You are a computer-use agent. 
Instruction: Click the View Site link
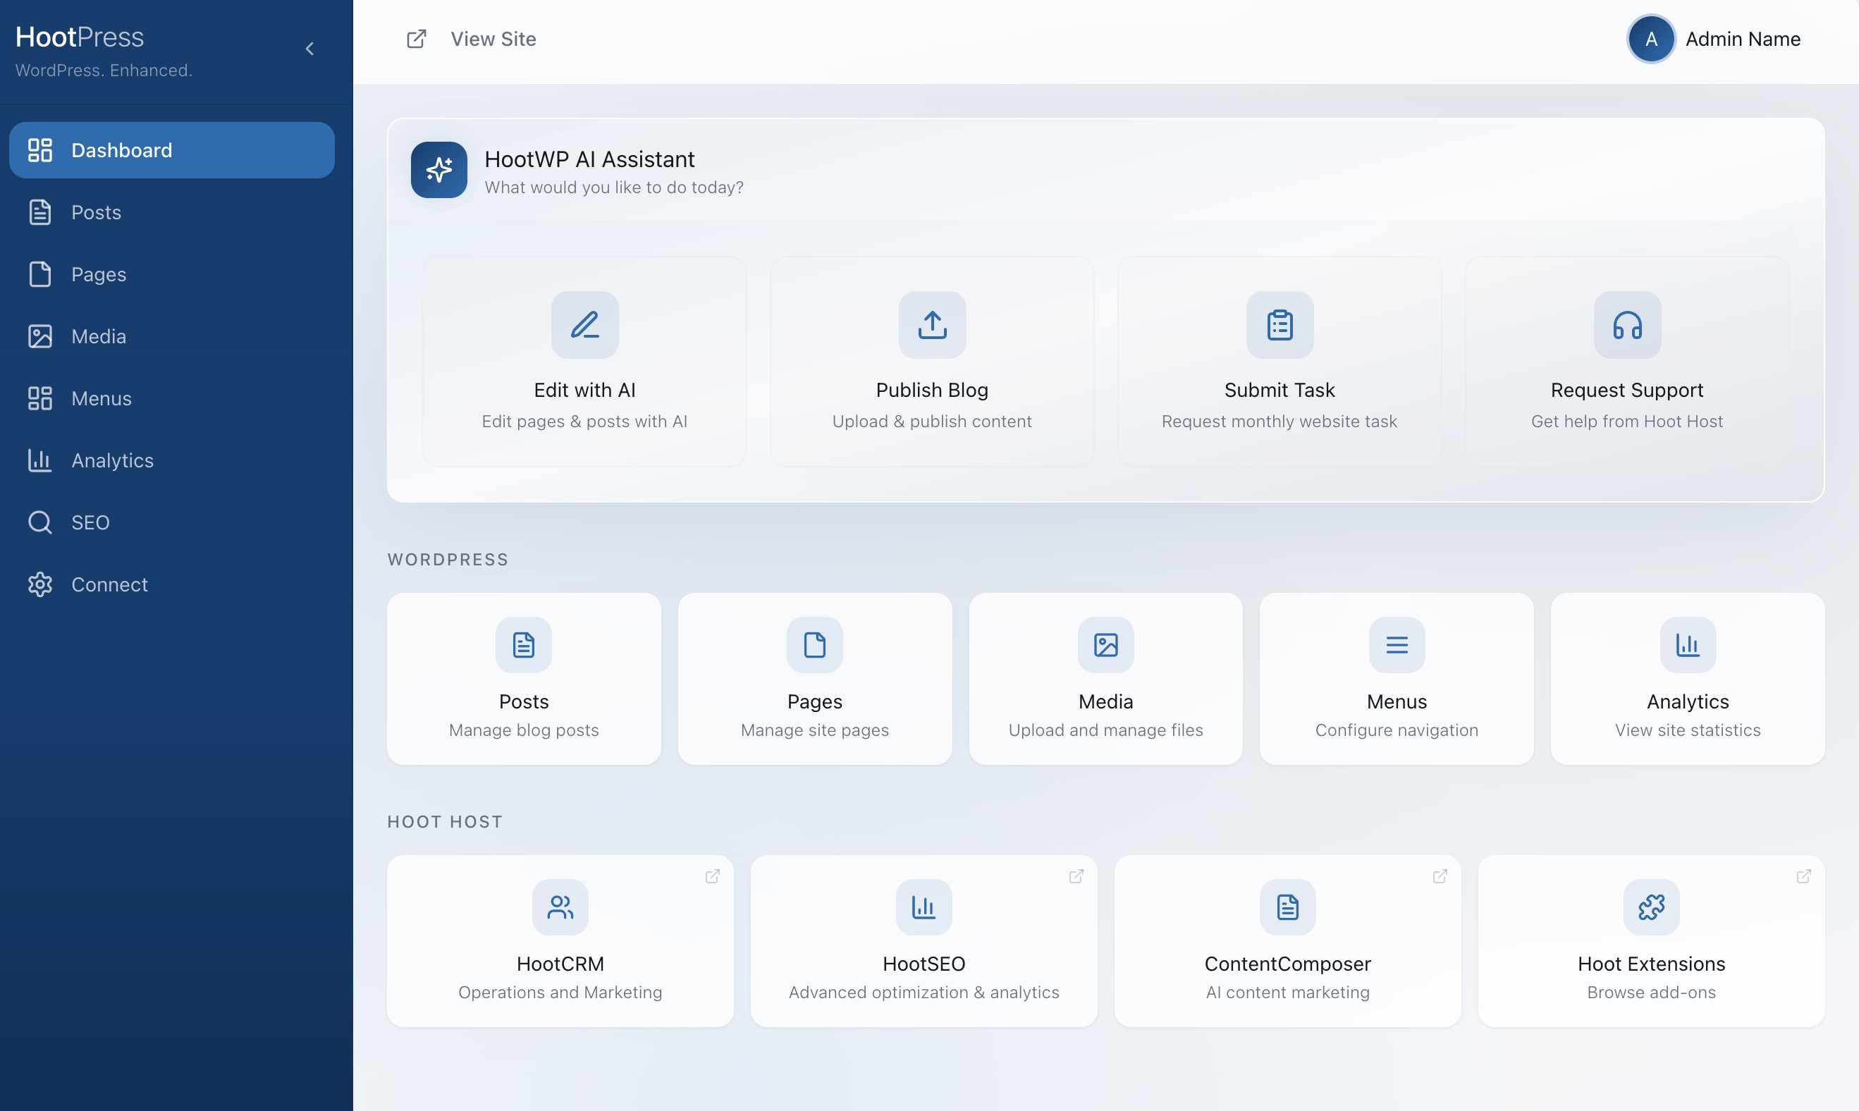click(x=493, y=39)
